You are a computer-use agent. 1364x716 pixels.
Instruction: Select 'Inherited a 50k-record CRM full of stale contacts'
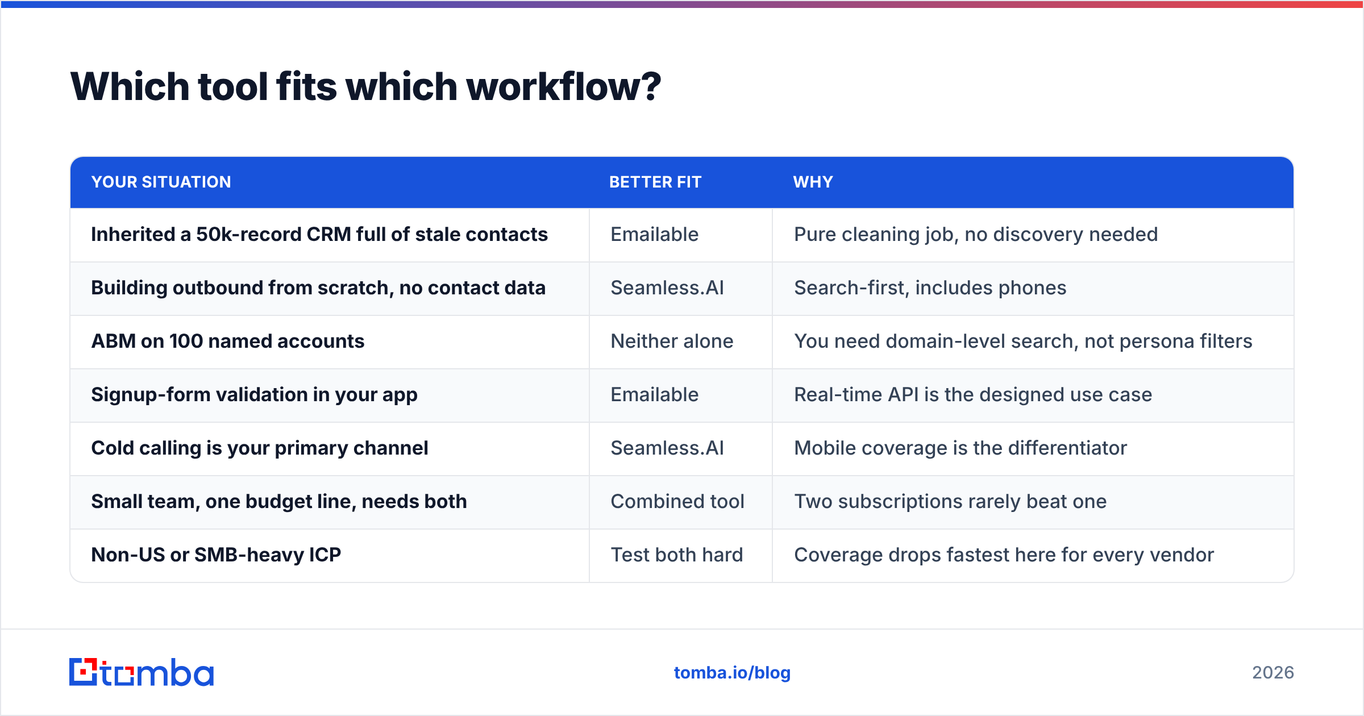point(319,235)
